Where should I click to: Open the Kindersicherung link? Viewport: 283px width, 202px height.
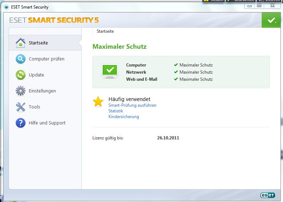click(x=124, y=117)
